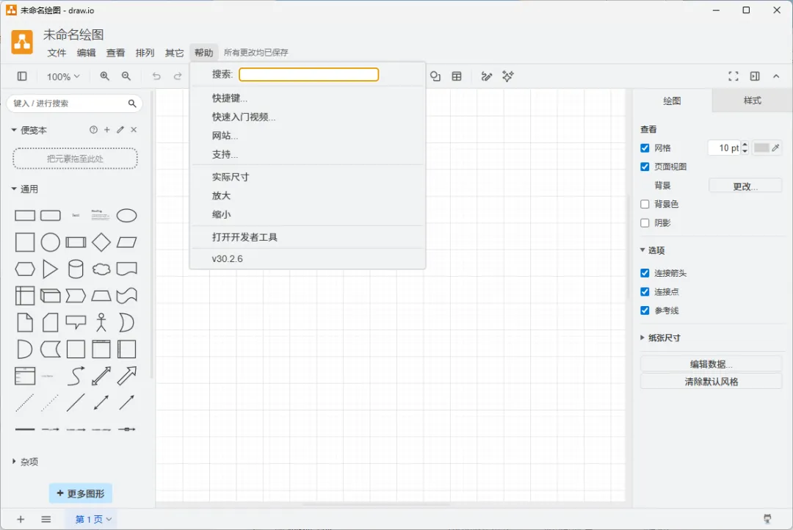Click the grid color swatch
Screen dimensions: 793x530
pos(761,148)
